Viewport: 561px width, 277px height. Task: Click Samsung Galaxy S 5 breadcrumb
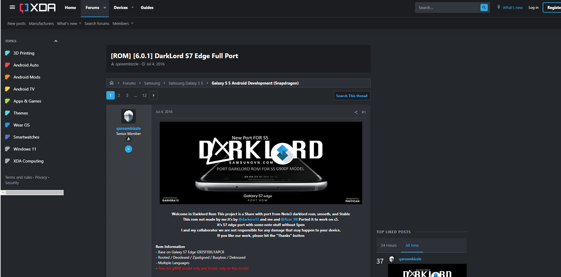click(x=186, y=83)
